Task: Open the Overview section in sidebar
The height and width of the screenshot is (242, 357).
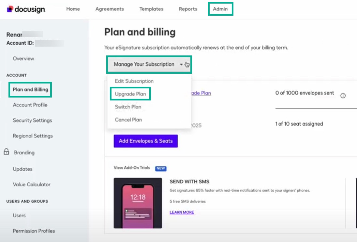Action: [23, 59]
